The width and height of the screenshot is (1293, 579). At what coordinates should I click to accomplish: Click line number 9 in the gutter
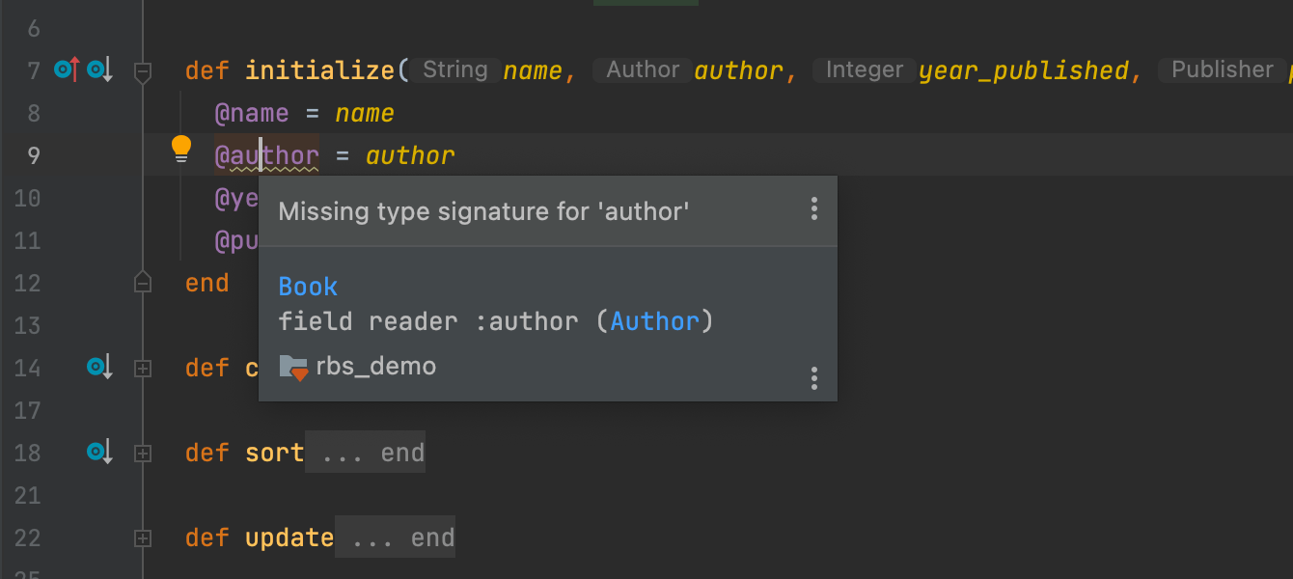click(34, 155)
